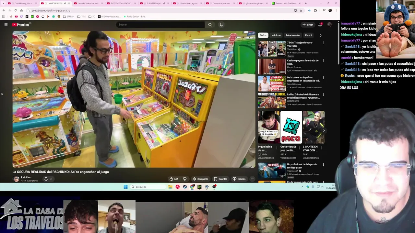Activate voice search microphone icon
This screenshot has height=233, width=415.
pyautogui.click(x=221, y=25)
